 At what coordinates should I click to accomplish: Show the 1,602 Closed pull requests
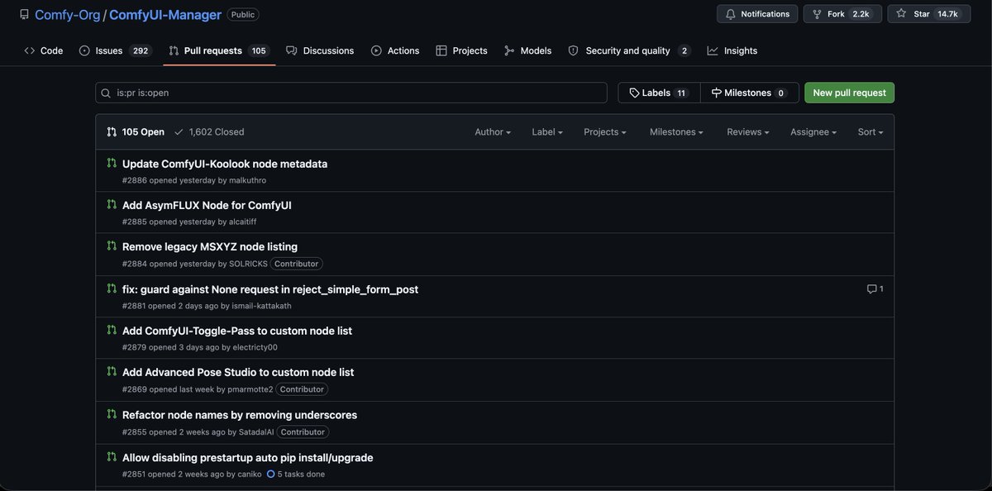pyautogui.click(x=209, y=131)
